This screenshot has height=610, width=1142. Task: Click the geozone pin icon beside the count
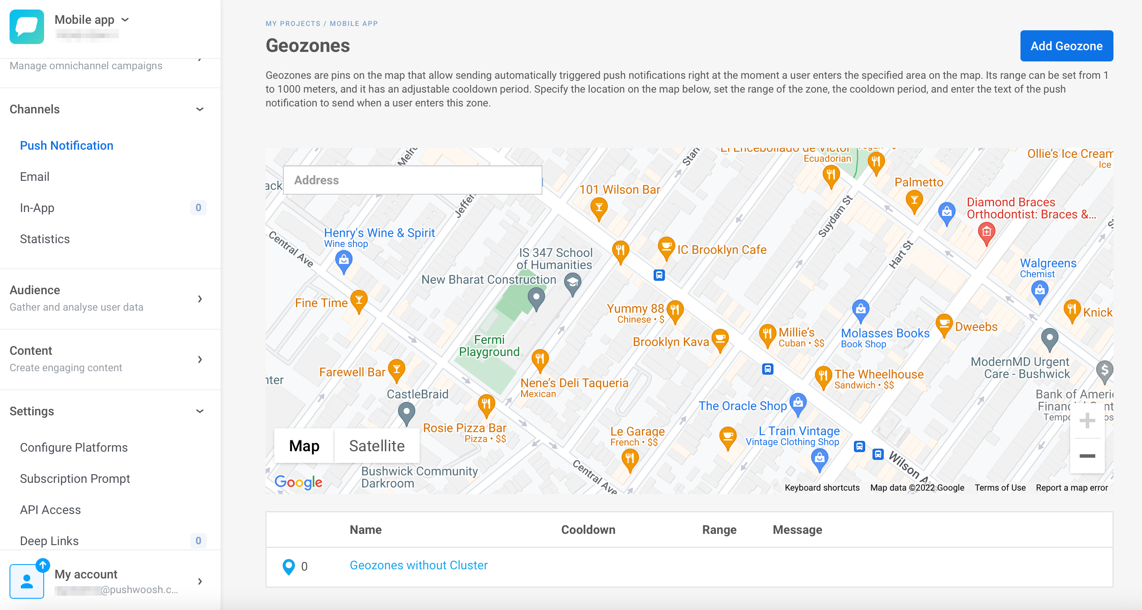click(x=288, y=566)
